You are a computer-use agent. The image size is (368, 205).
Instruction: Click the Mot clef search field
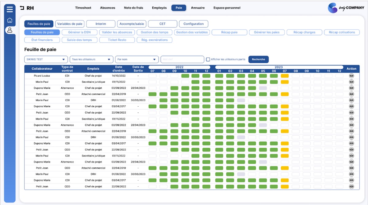[x=182, y=59]
